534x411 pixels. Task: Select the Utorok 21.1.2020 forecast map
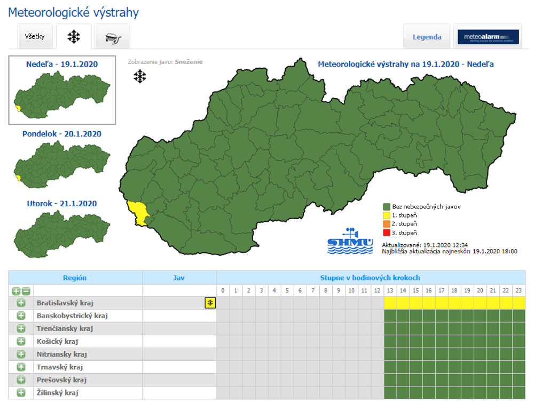coord(61,235)
